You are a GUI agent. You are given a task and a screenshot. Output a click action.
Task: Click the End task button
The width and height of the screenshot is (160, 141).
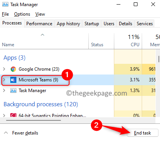tap(142, 133)
